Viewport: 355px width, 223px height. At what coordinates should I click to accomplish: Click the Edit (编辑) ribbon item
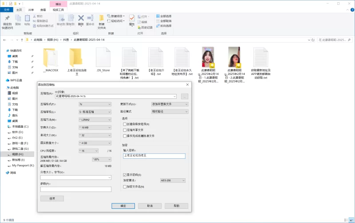(x=142, y=22)
